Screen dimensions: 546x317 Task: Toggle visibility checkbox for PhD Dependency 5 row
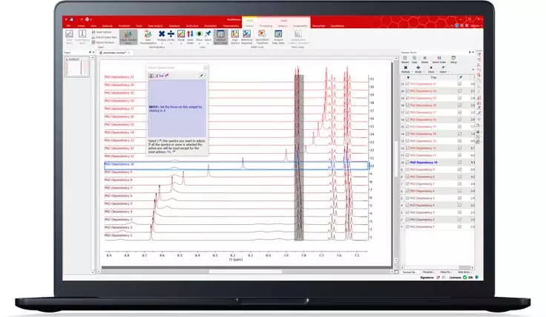[x=407, y=198]
